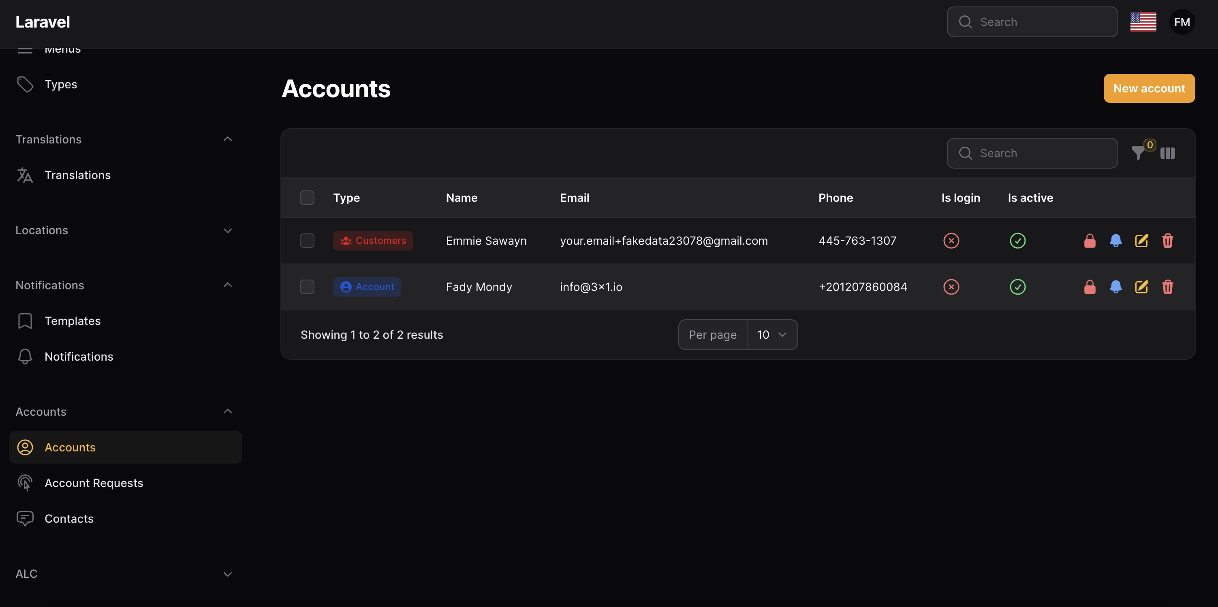
Task: Open the table filter funnel icon
Action: pos(1139,153)
